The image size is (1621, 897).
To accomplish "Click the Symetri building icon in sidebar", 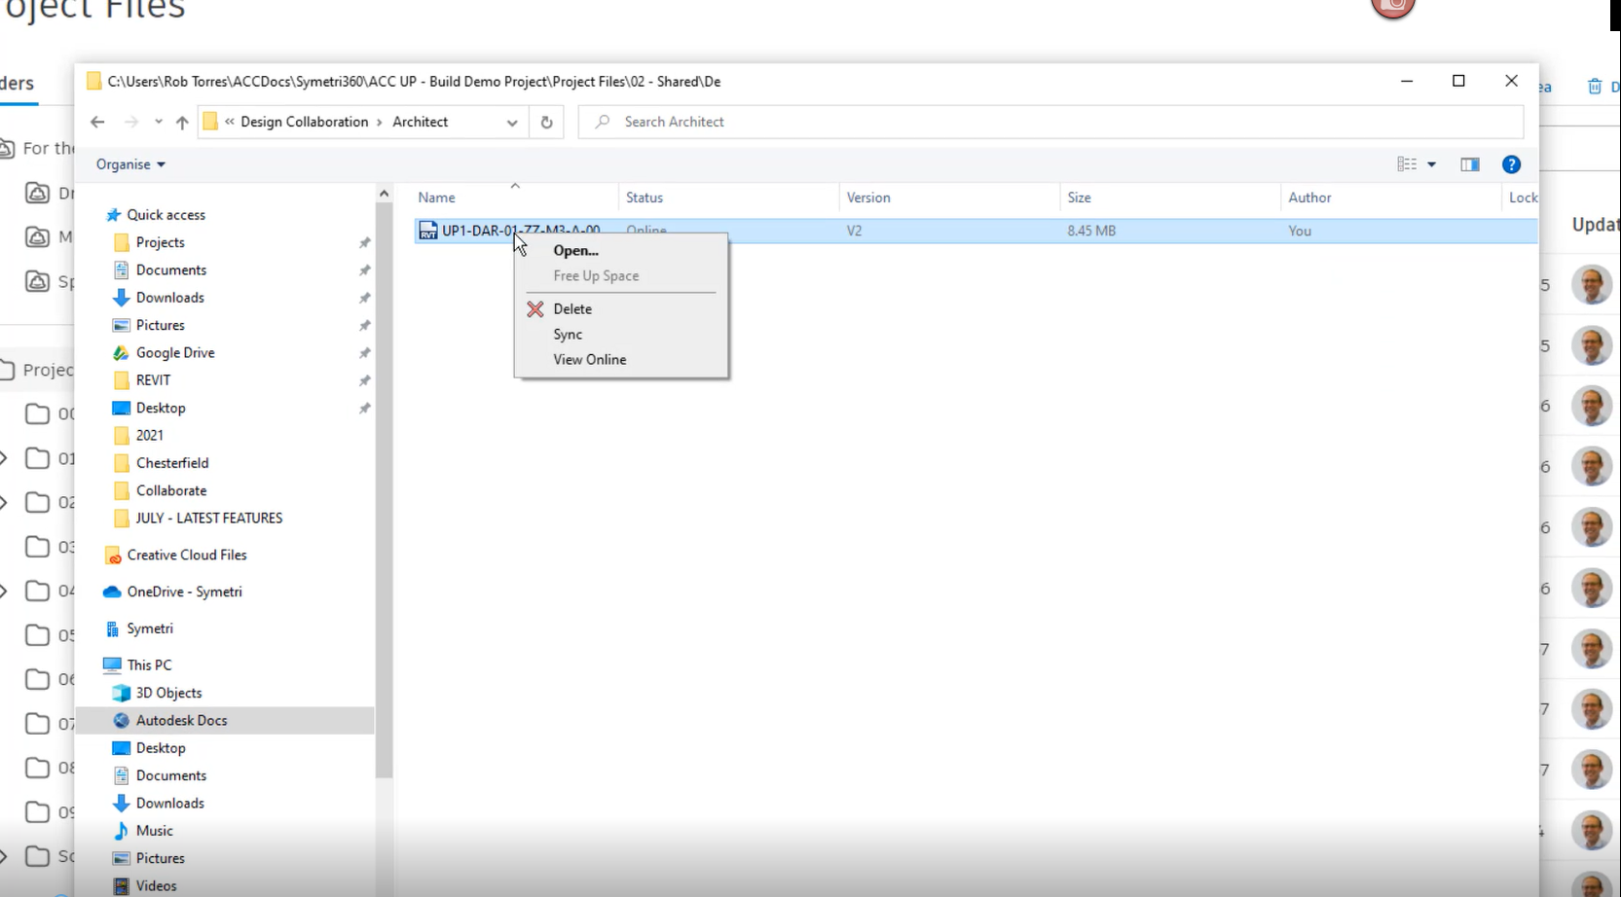I will coord(112,629).
